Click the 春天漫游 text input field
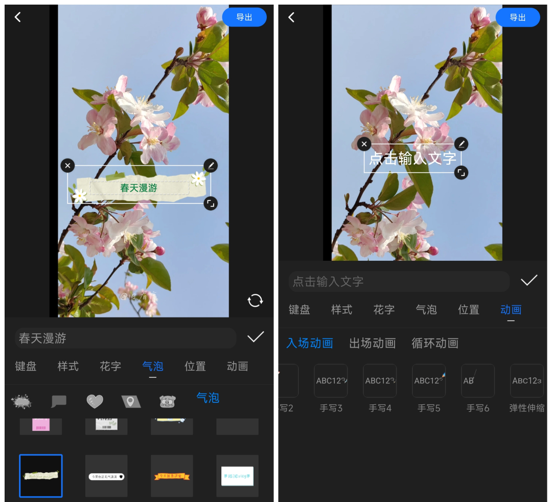Screen dimensions: 552x502 click(x=126, y=338)
